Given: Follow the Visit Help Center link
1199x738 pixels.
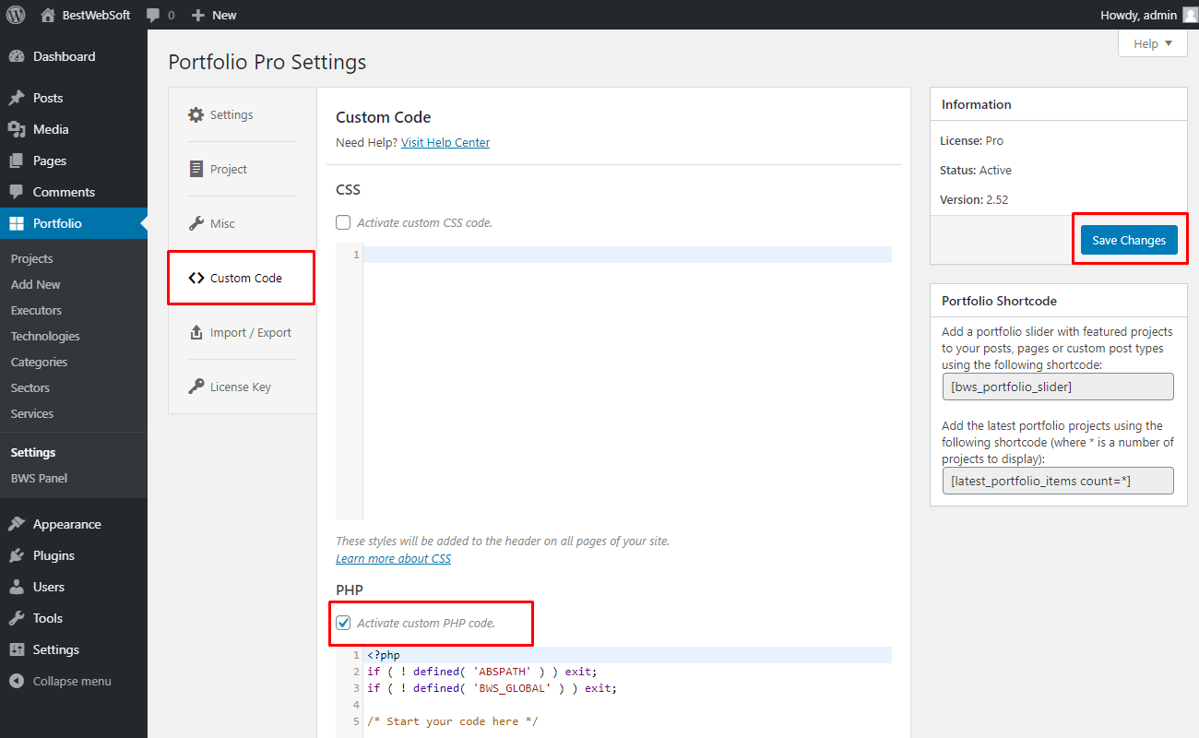Looking at the screenshot, I should coord(445,142).
